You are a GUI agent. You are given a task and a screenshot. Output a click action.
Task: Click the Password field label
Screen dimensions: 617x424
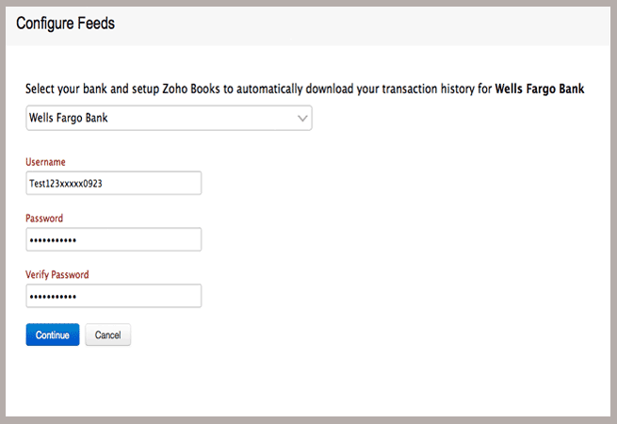pyautogui.click(x=44, y=219)
